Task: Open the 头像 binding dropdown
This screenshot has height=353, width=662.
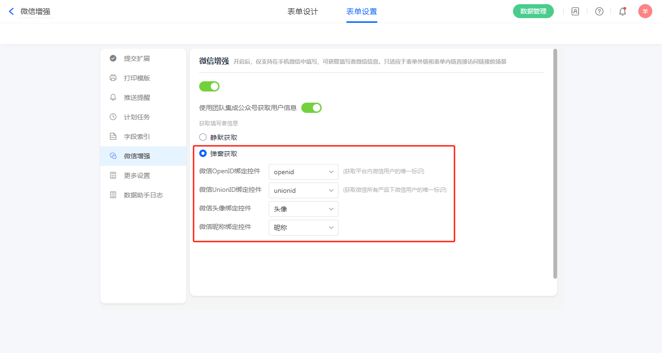Action: (x=303, y=209)
